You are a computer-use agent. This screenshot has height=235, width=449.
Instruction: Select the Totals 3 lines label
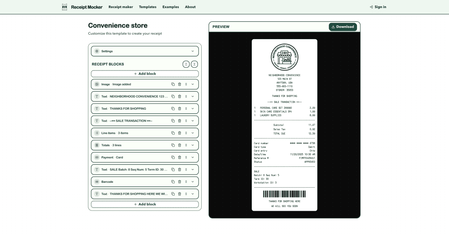111,145
